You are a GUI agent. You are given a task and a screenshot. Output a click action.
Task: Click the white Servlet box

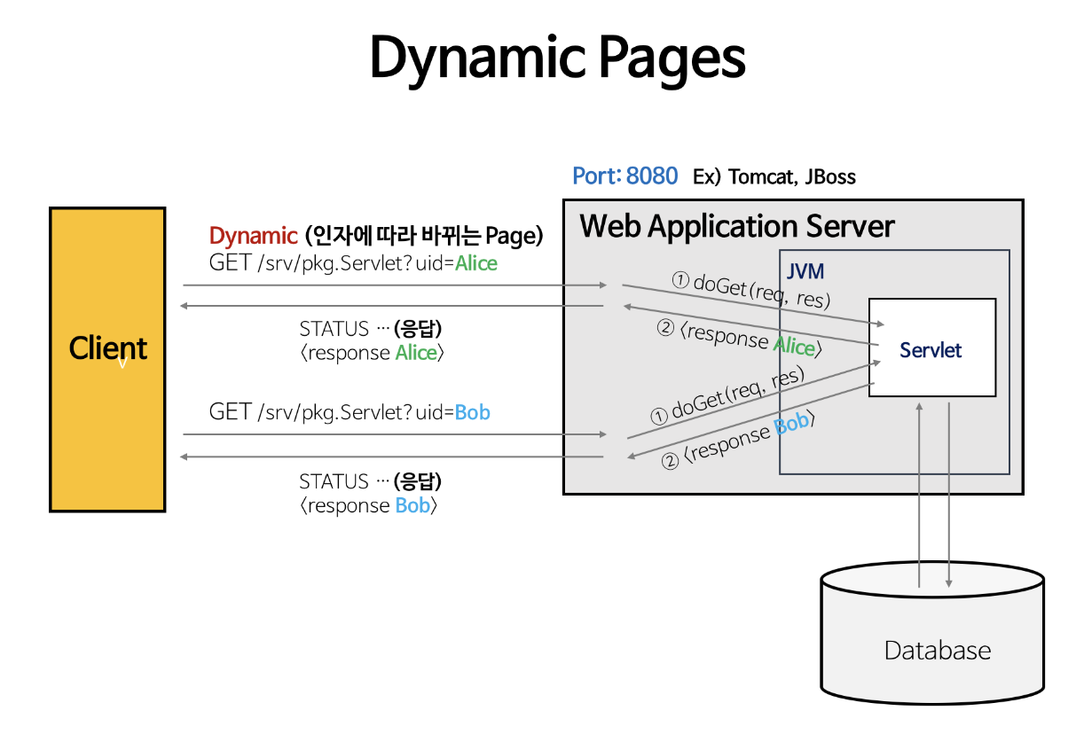coord(932,347)
